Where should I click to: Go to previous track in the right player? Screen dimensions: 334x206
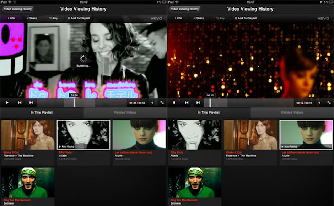(187, 103)
